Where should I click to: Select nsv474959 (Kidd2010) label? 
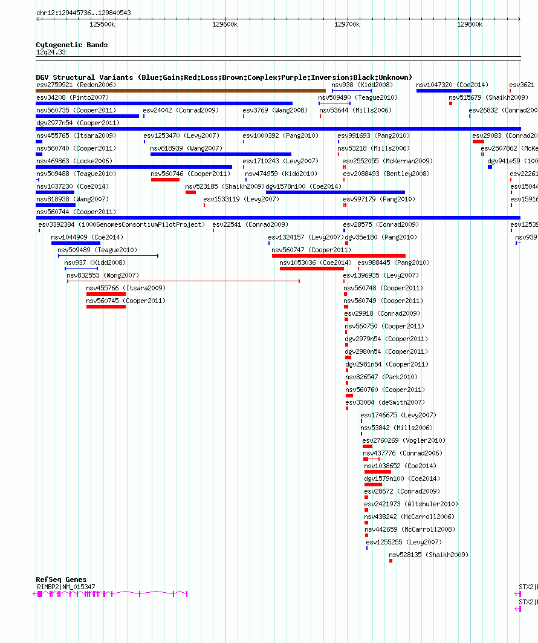pyautogui.click(x=281, y=174)
